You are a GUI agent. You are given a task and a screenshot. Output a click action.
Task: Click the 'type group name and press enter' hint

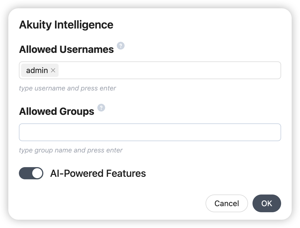point(71,150)
